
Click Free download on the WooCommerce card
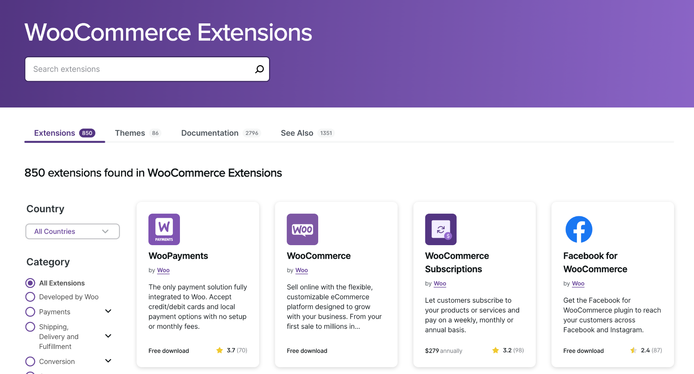point(307,351)
